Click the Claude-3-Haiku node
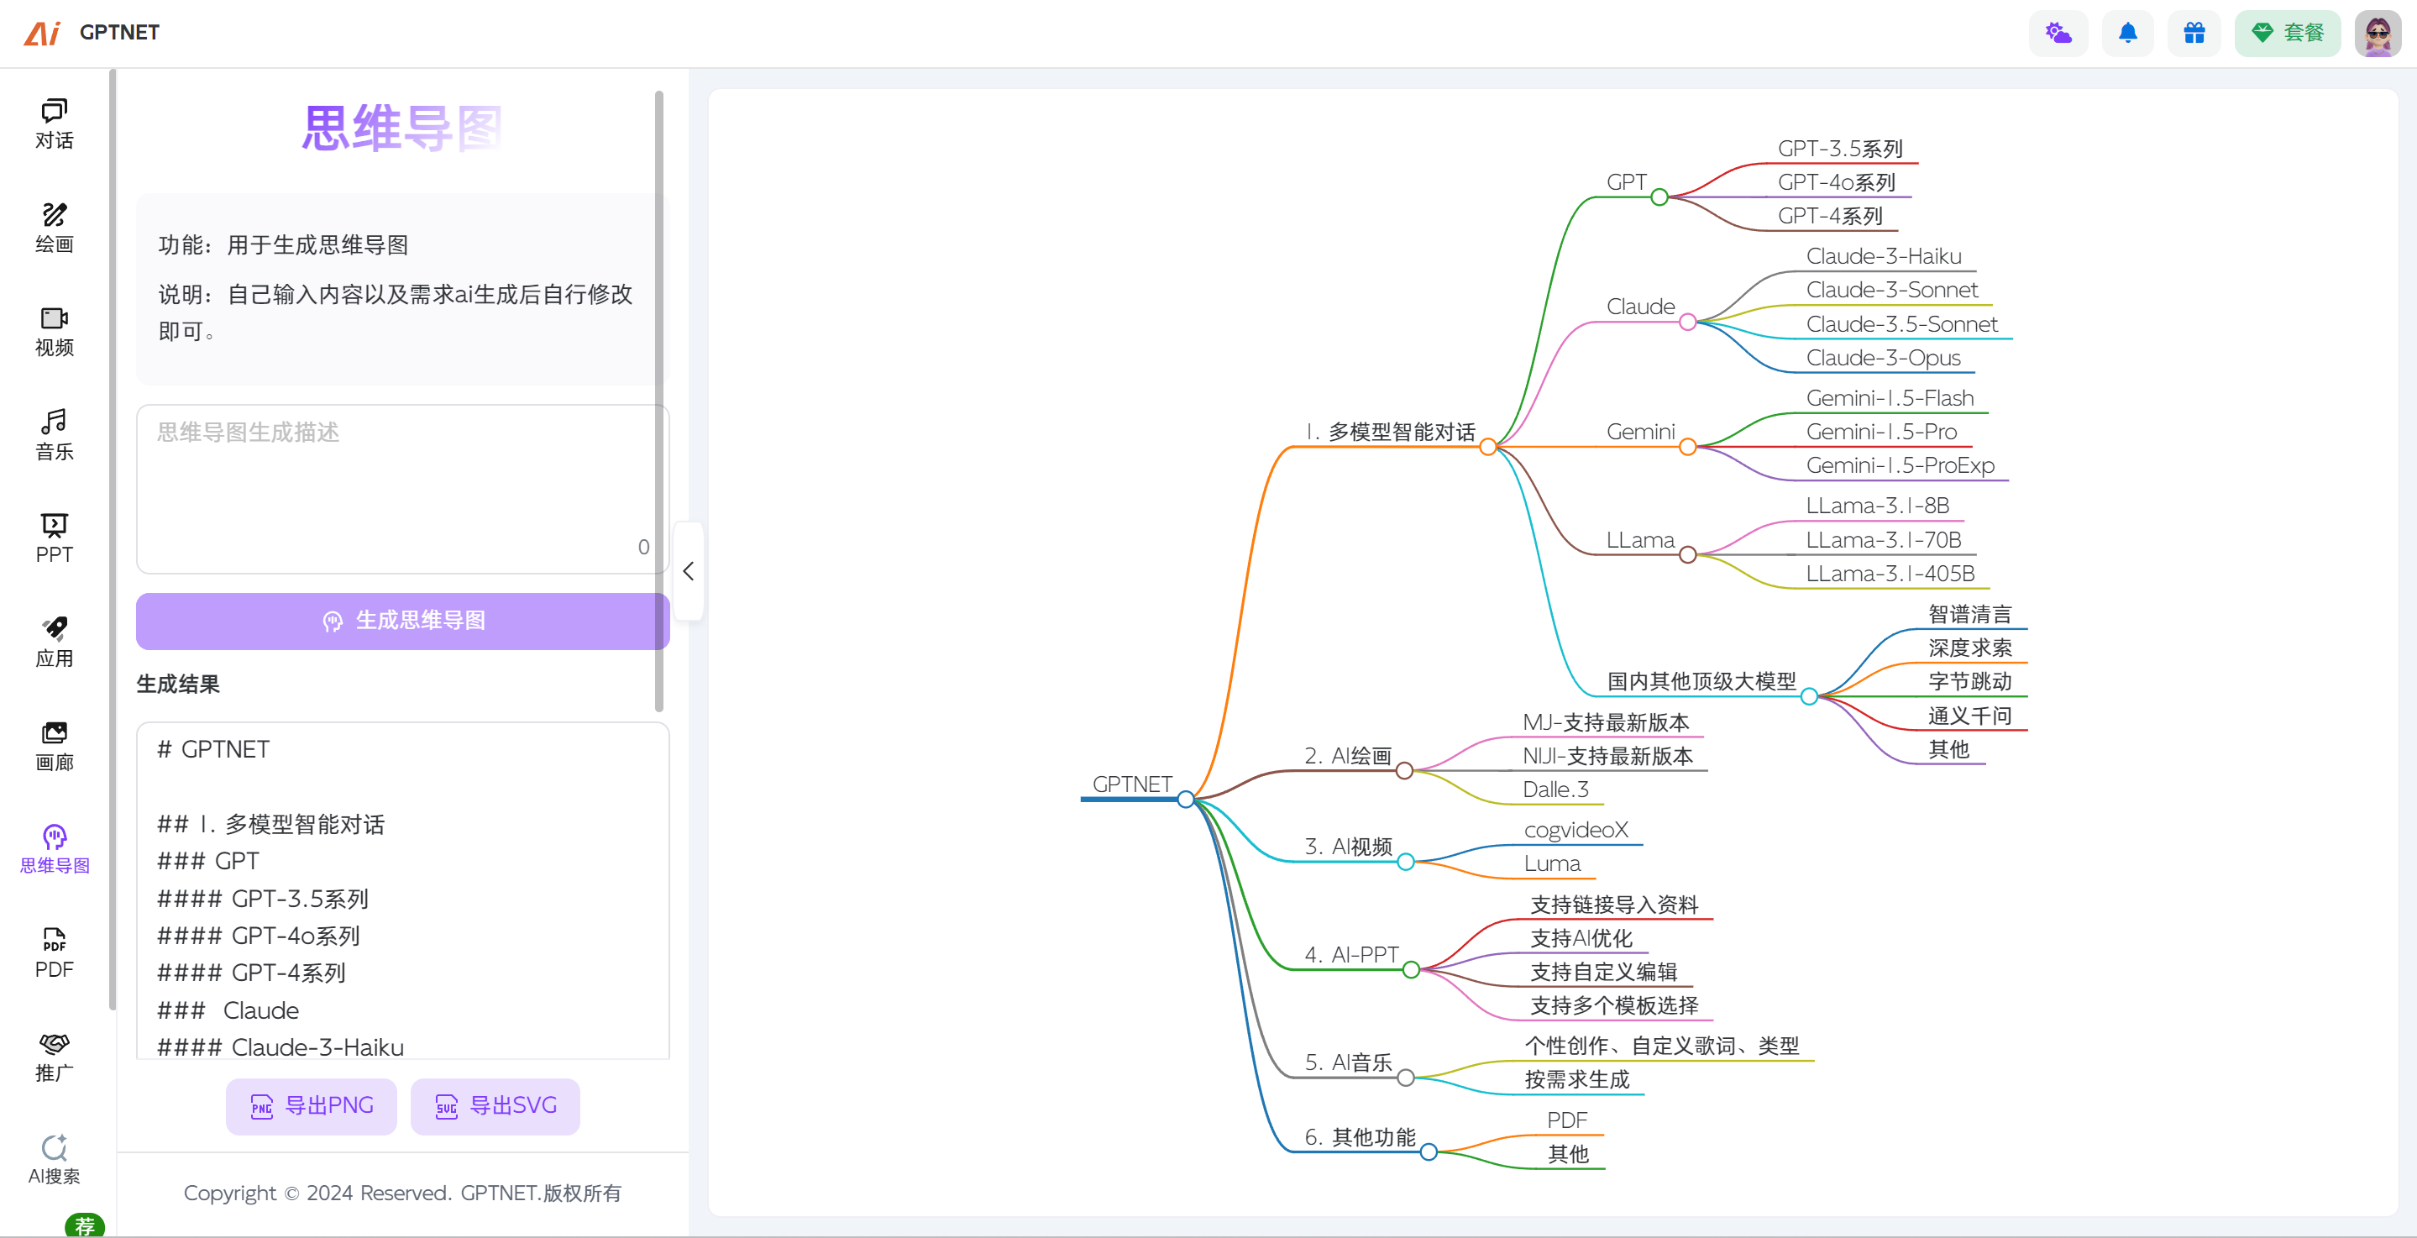Viewport: 2417px width, 1238px height. [1883, 256]
